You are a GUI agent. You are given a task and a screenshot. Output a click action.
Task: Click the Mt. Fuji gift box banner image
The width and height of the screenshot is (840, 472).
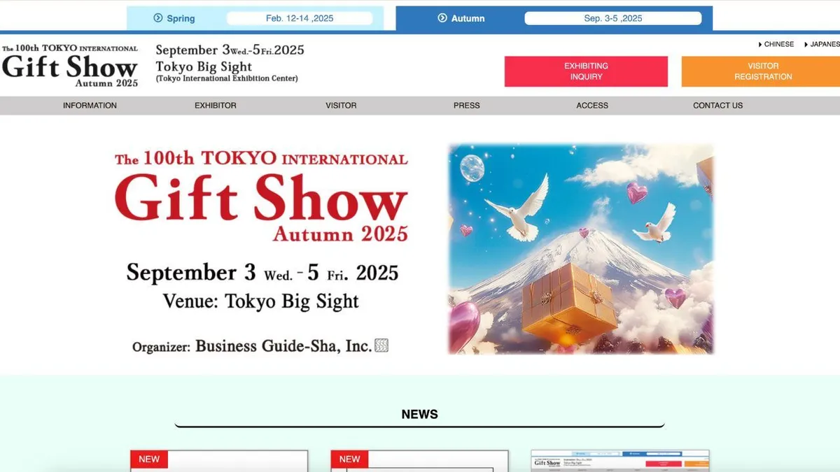point(581,249)
